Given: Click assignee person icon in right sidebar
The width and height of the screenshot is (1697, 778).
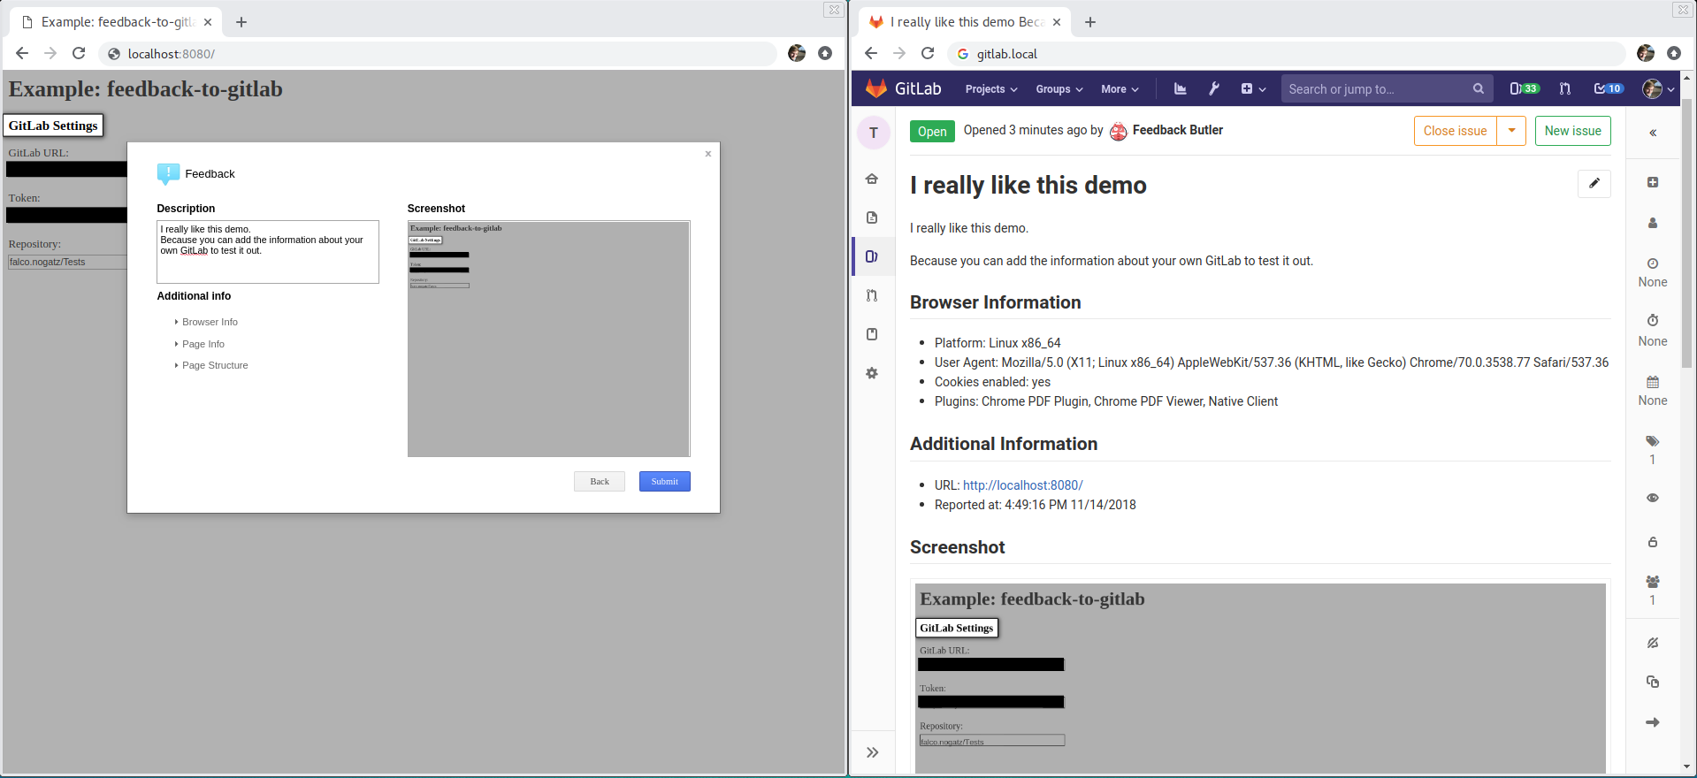Looking at the screenshot, I should [1653, 224].
